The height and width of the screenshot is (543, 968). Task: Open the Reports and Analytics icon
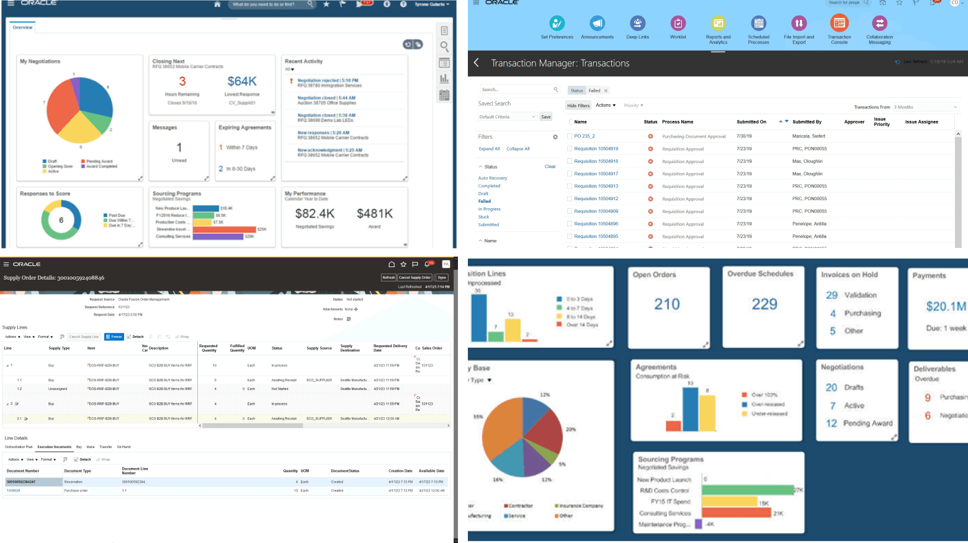pos(718,24)
